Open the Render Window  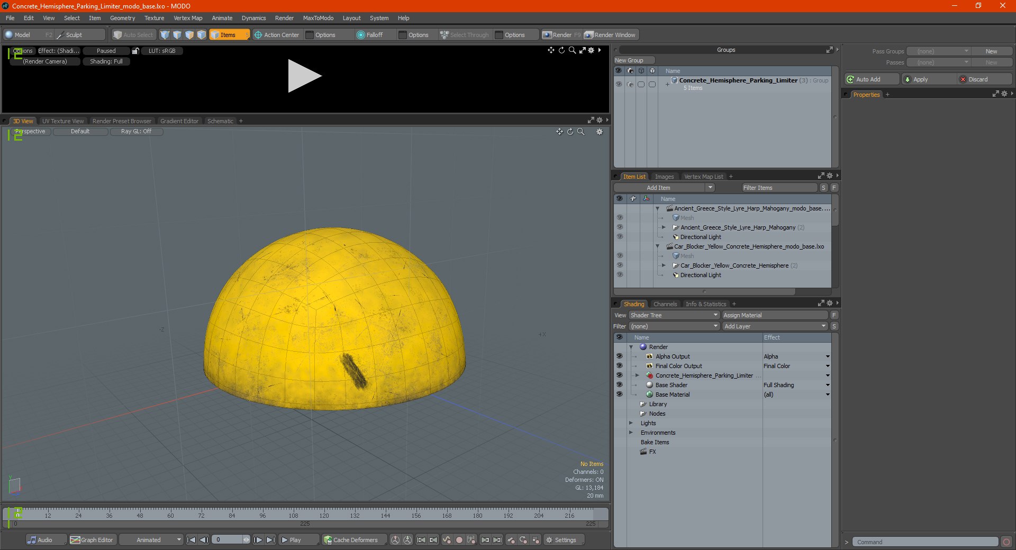point(611,35)
